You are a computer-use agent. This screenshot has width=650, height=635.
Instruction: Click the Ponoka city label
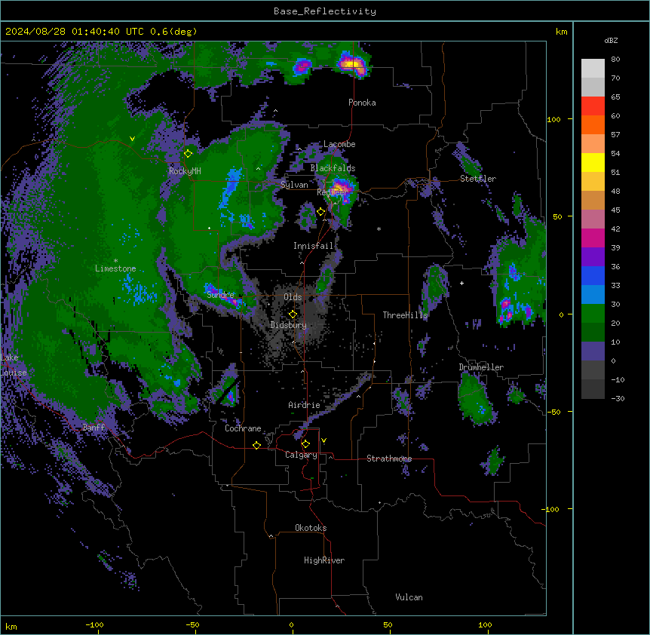click(362, 103)
